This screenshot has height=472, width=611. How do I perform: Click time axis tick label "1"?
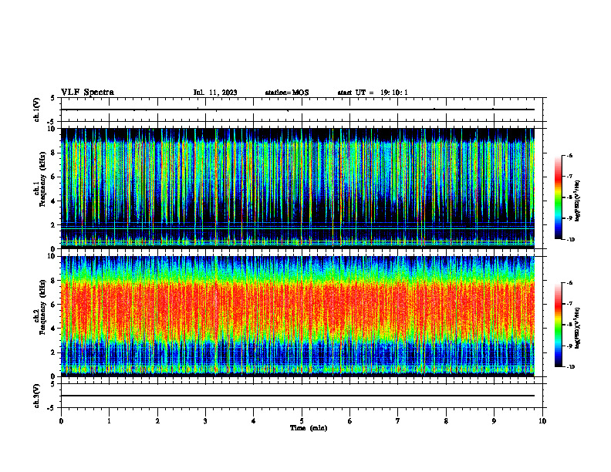(109, 421)
